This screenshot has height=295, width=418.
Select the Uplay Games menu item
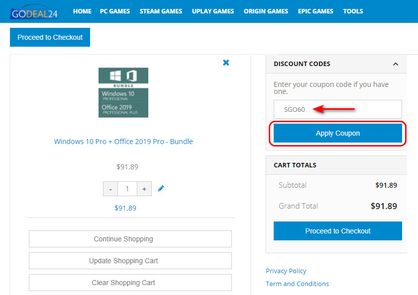[x=213, y=11]
